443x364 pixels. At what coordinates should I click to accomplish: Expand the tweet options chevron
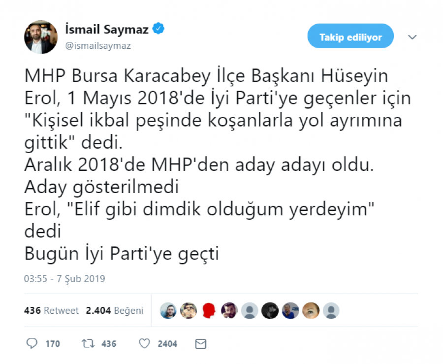[x=412, y=37]
